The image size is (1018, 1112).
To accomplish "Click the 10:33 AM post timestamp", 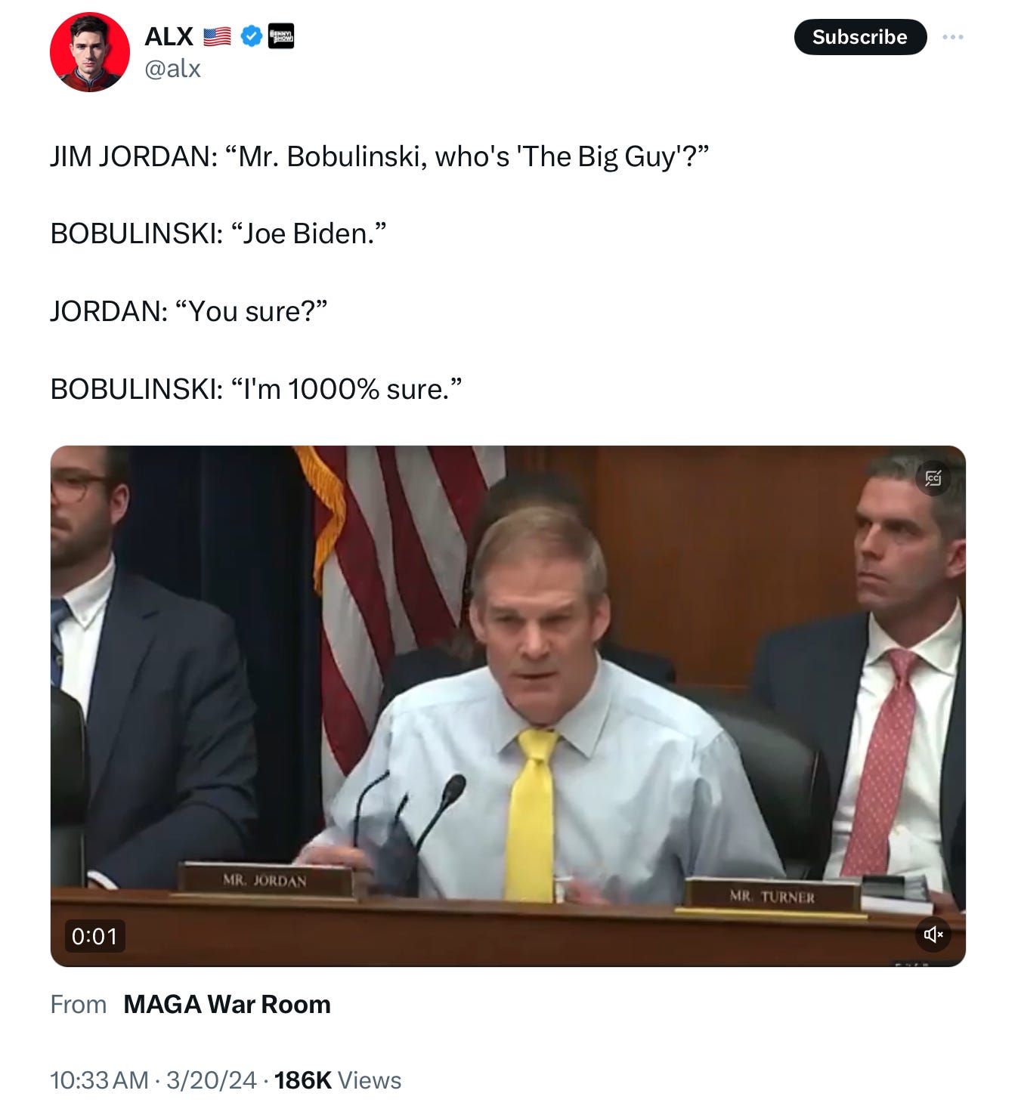I will pos(99,1080).
